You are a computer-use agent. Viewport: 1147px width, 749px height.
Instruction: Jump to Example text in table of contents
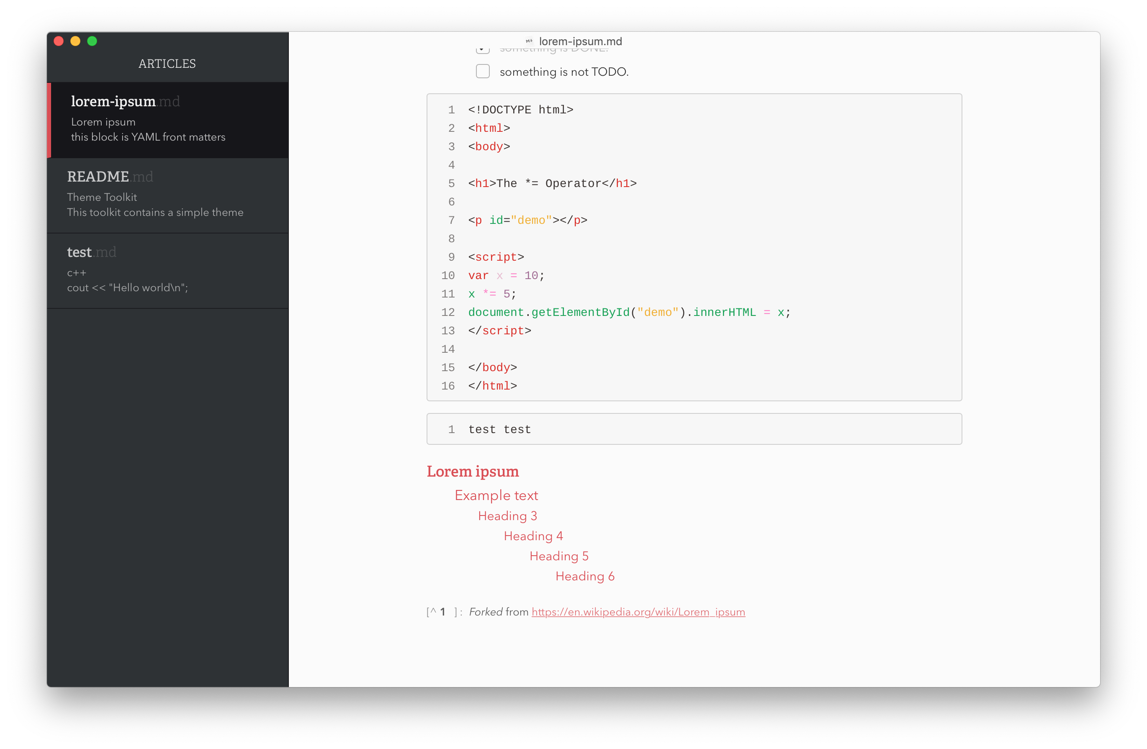tap(496, 495)
